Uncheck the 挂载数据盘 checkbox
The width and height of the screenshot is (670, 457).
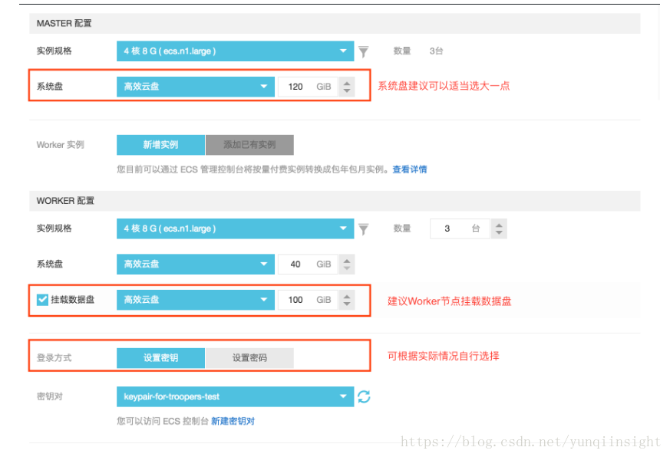point(42,300)
